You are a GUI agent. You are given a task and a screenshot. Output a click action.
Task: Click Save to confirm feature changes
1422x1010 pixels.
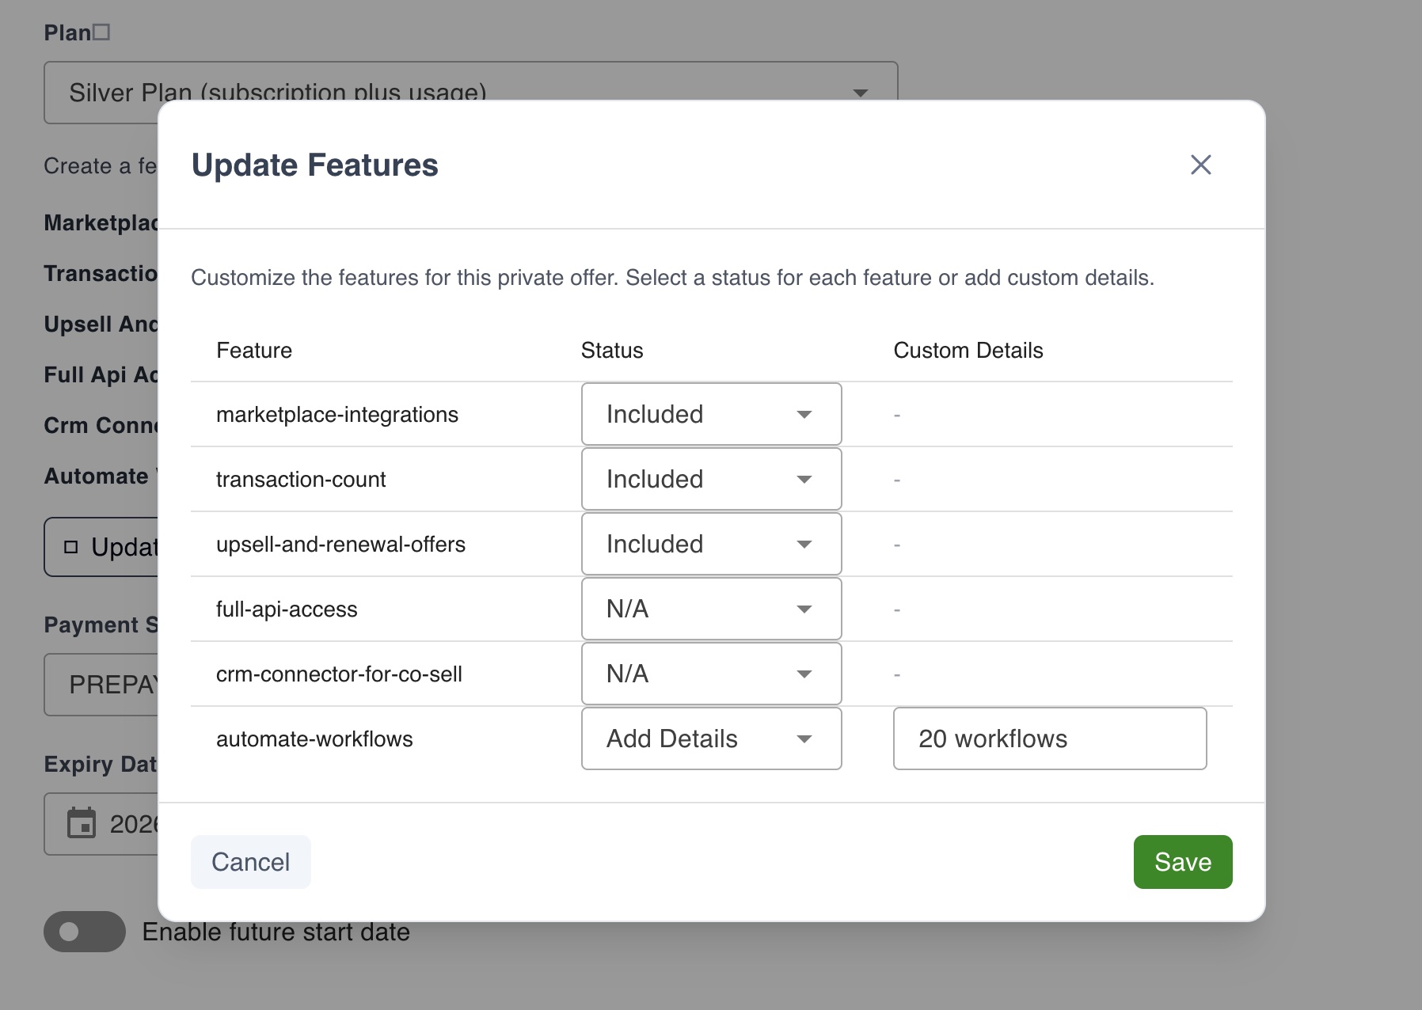(x=1182, y=862)
